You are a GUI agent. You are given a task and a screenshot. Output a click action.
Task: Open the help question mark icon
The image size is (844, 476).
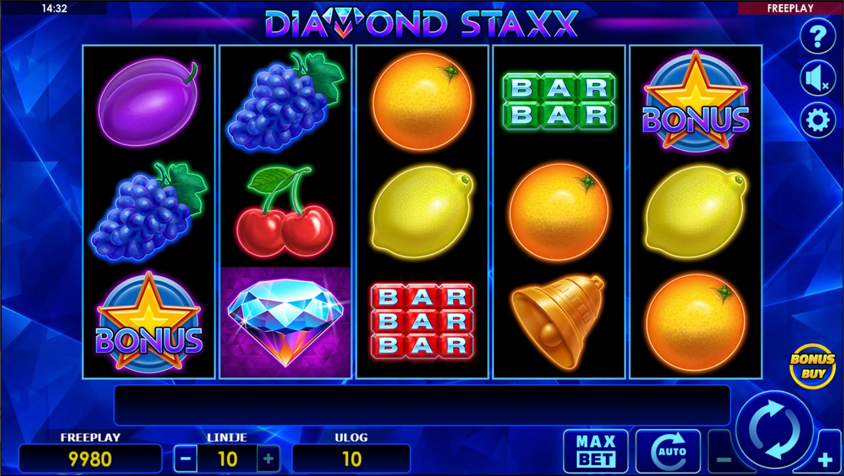[x=818, y=36]
